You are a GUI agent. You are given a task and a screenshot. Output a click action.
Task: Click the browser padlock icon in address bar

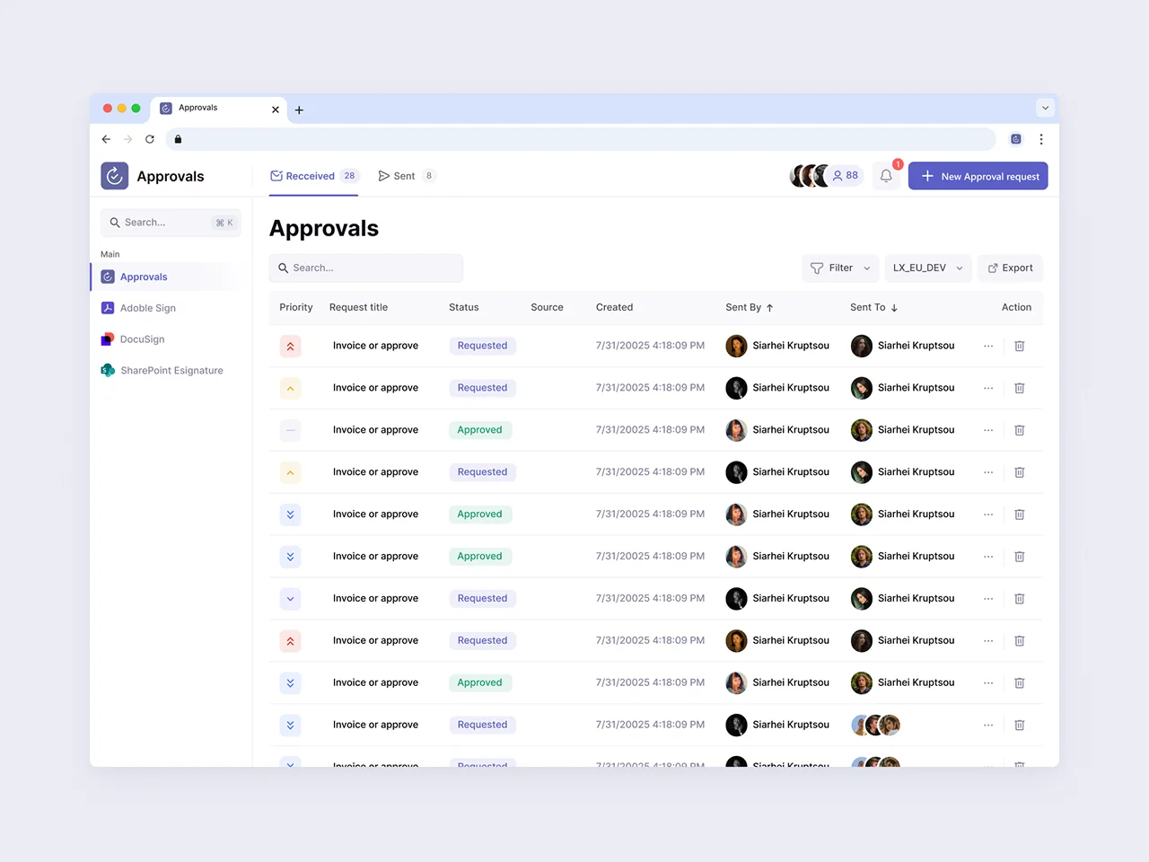click(x=177, y=139)
